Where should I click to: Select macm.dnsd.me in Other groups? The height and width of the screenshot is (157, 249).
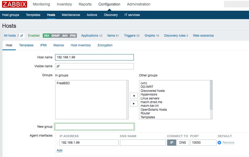151,102
